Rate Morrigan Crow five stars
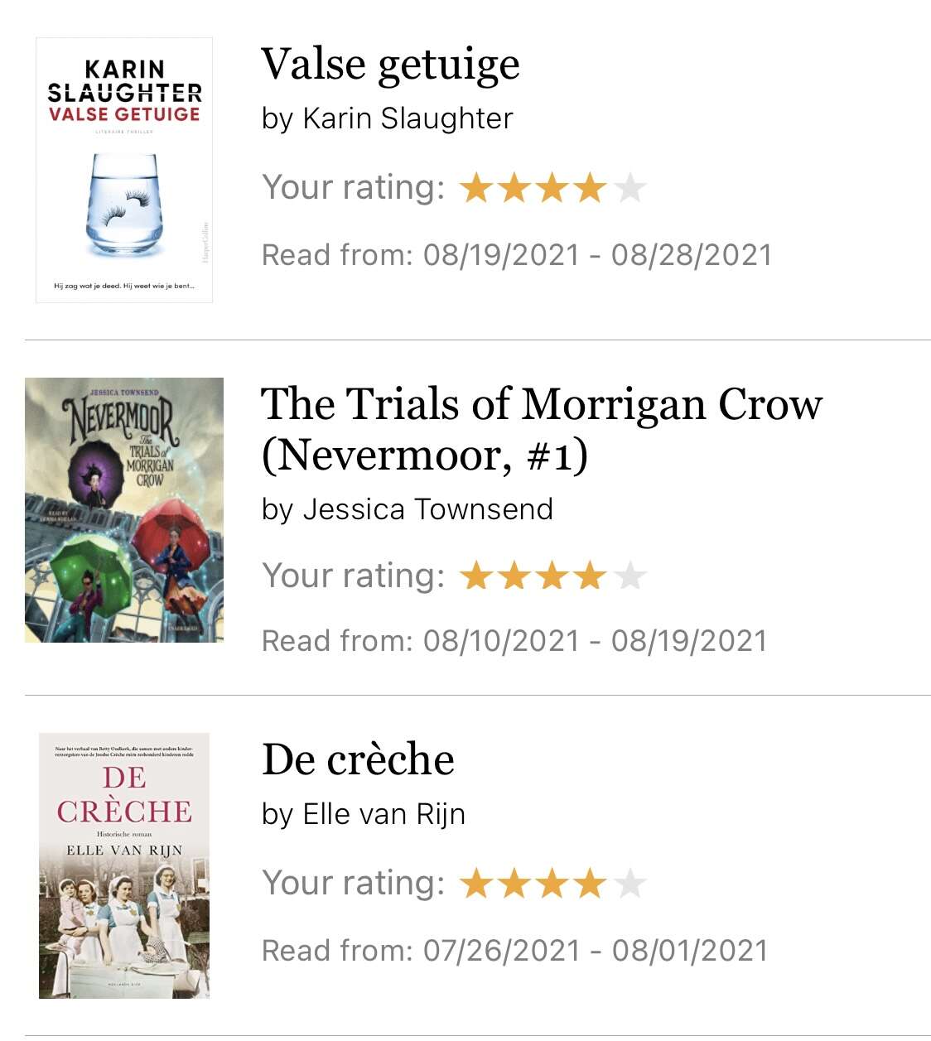 [x=630, y=576]
